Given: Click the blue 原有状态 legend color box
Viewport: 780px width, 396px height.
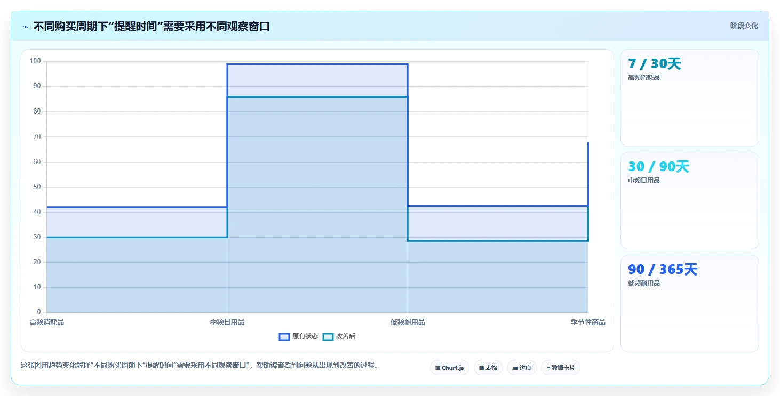Looking at the screenshot, I should tap(284, 336).
